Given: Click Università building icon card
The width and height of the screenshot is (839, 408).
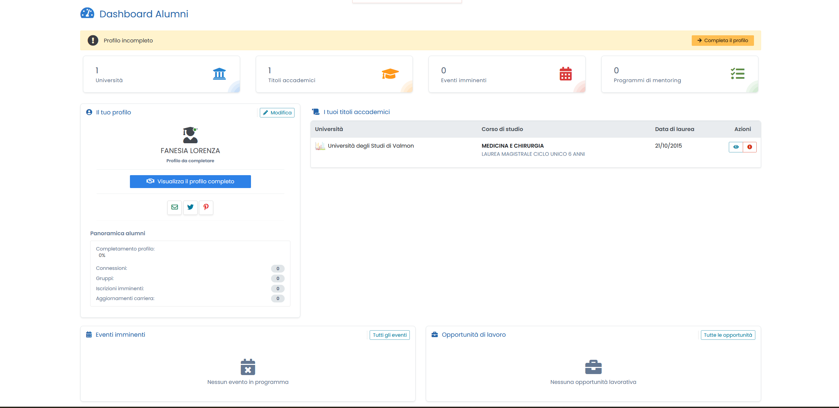Looking at the screenshot, I should pos(219,74).
